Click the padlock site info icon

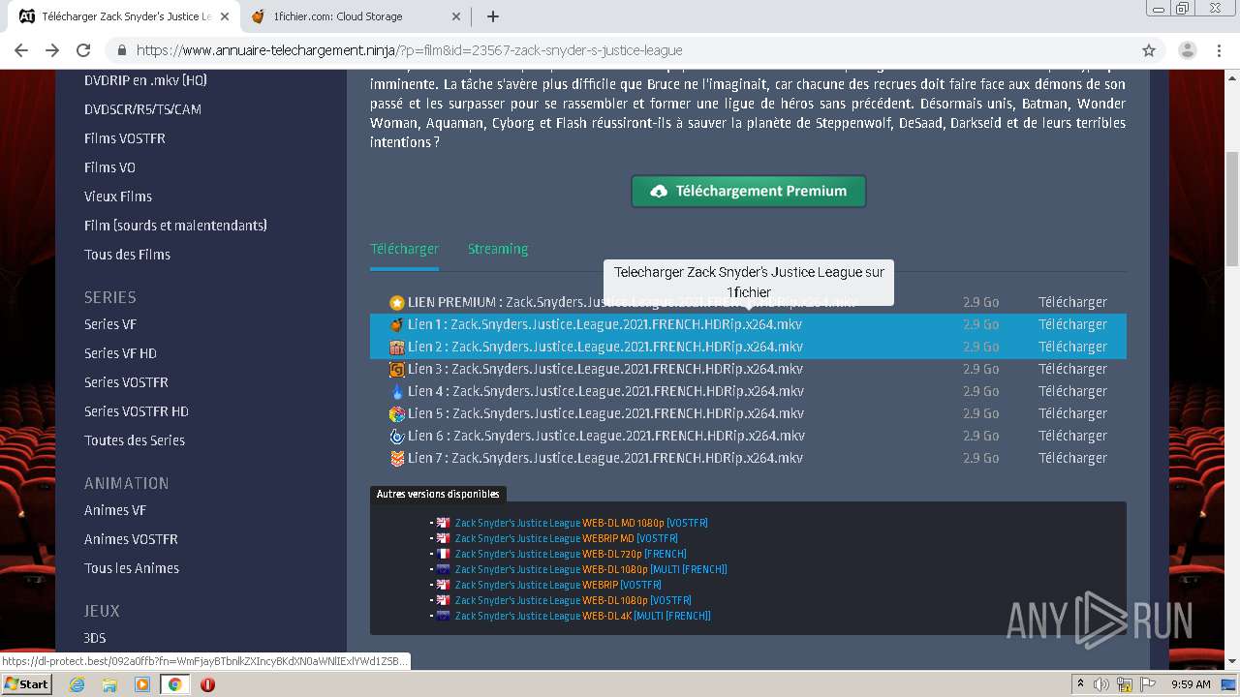pyautogui.click(x=122, y=50)
